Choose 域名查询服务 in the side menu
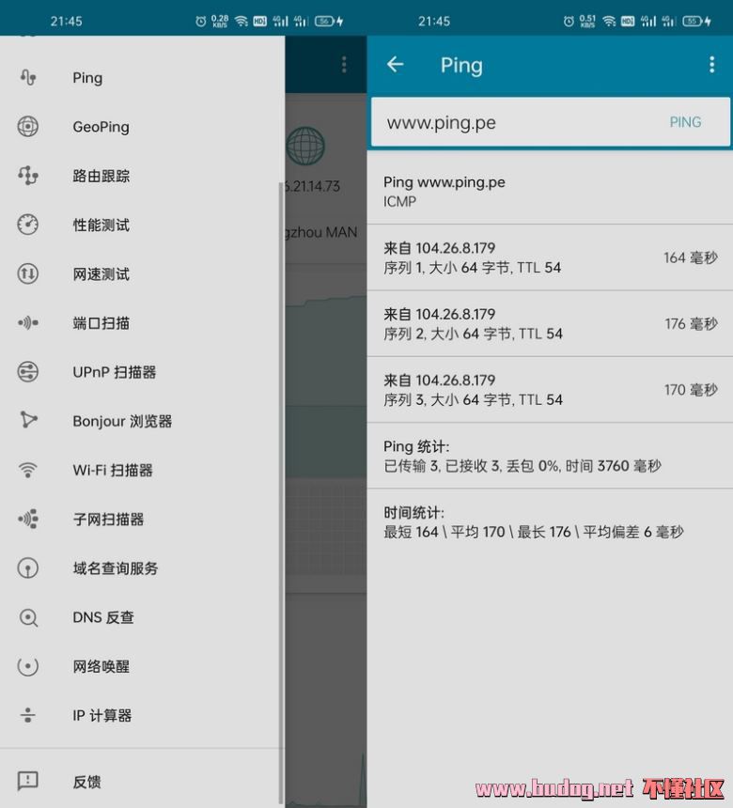Viewport: 733px width, 808px height. (x=115, y=568)
